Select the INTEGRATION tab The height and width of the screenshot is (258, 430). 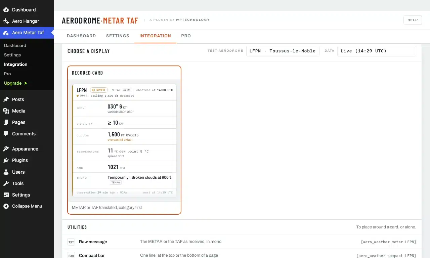pyautogui.click(x=155, y=36)
